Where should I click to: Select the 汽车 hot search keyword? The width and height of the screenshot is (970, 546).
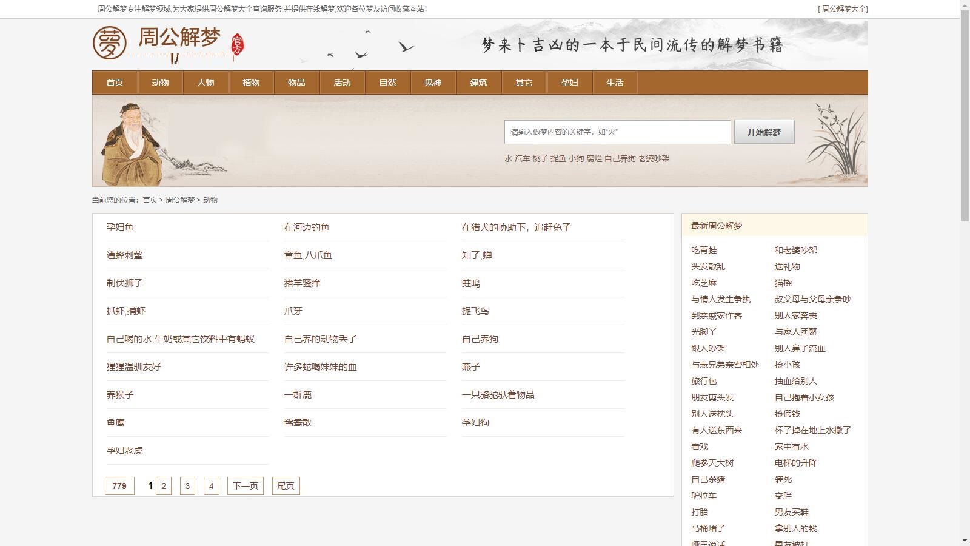[520, 158]
